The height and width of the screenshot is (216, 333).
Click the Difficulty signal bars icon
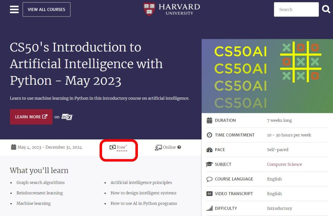[209, 208]
